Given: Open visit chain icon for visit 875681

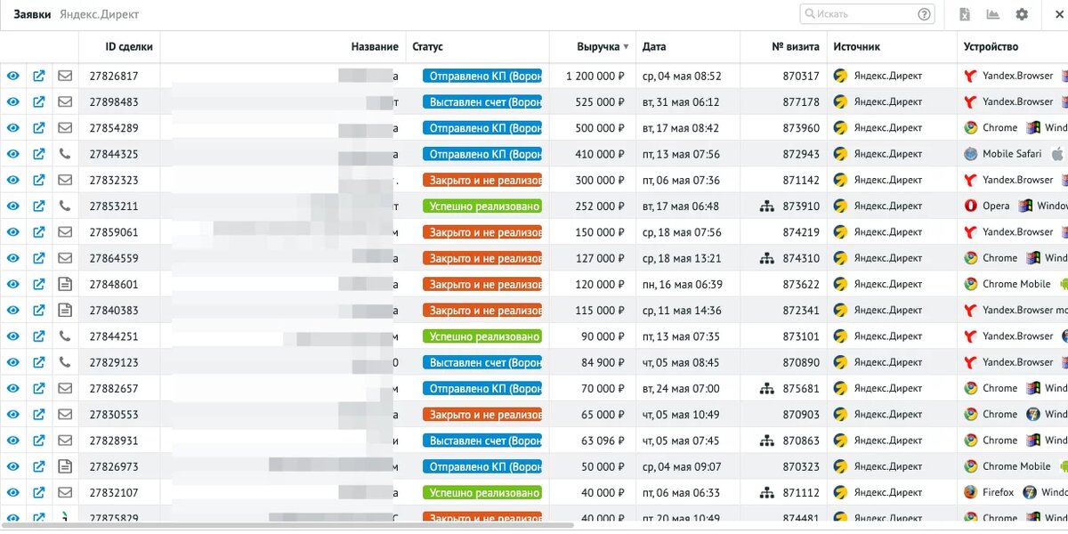Looking at the screenshot, I should [x=766, y=389].
